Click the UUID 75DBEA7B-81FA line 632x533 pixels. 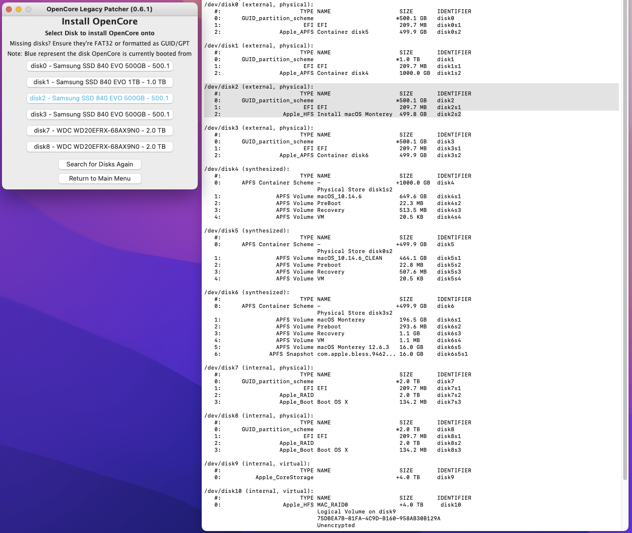[379, 518]
